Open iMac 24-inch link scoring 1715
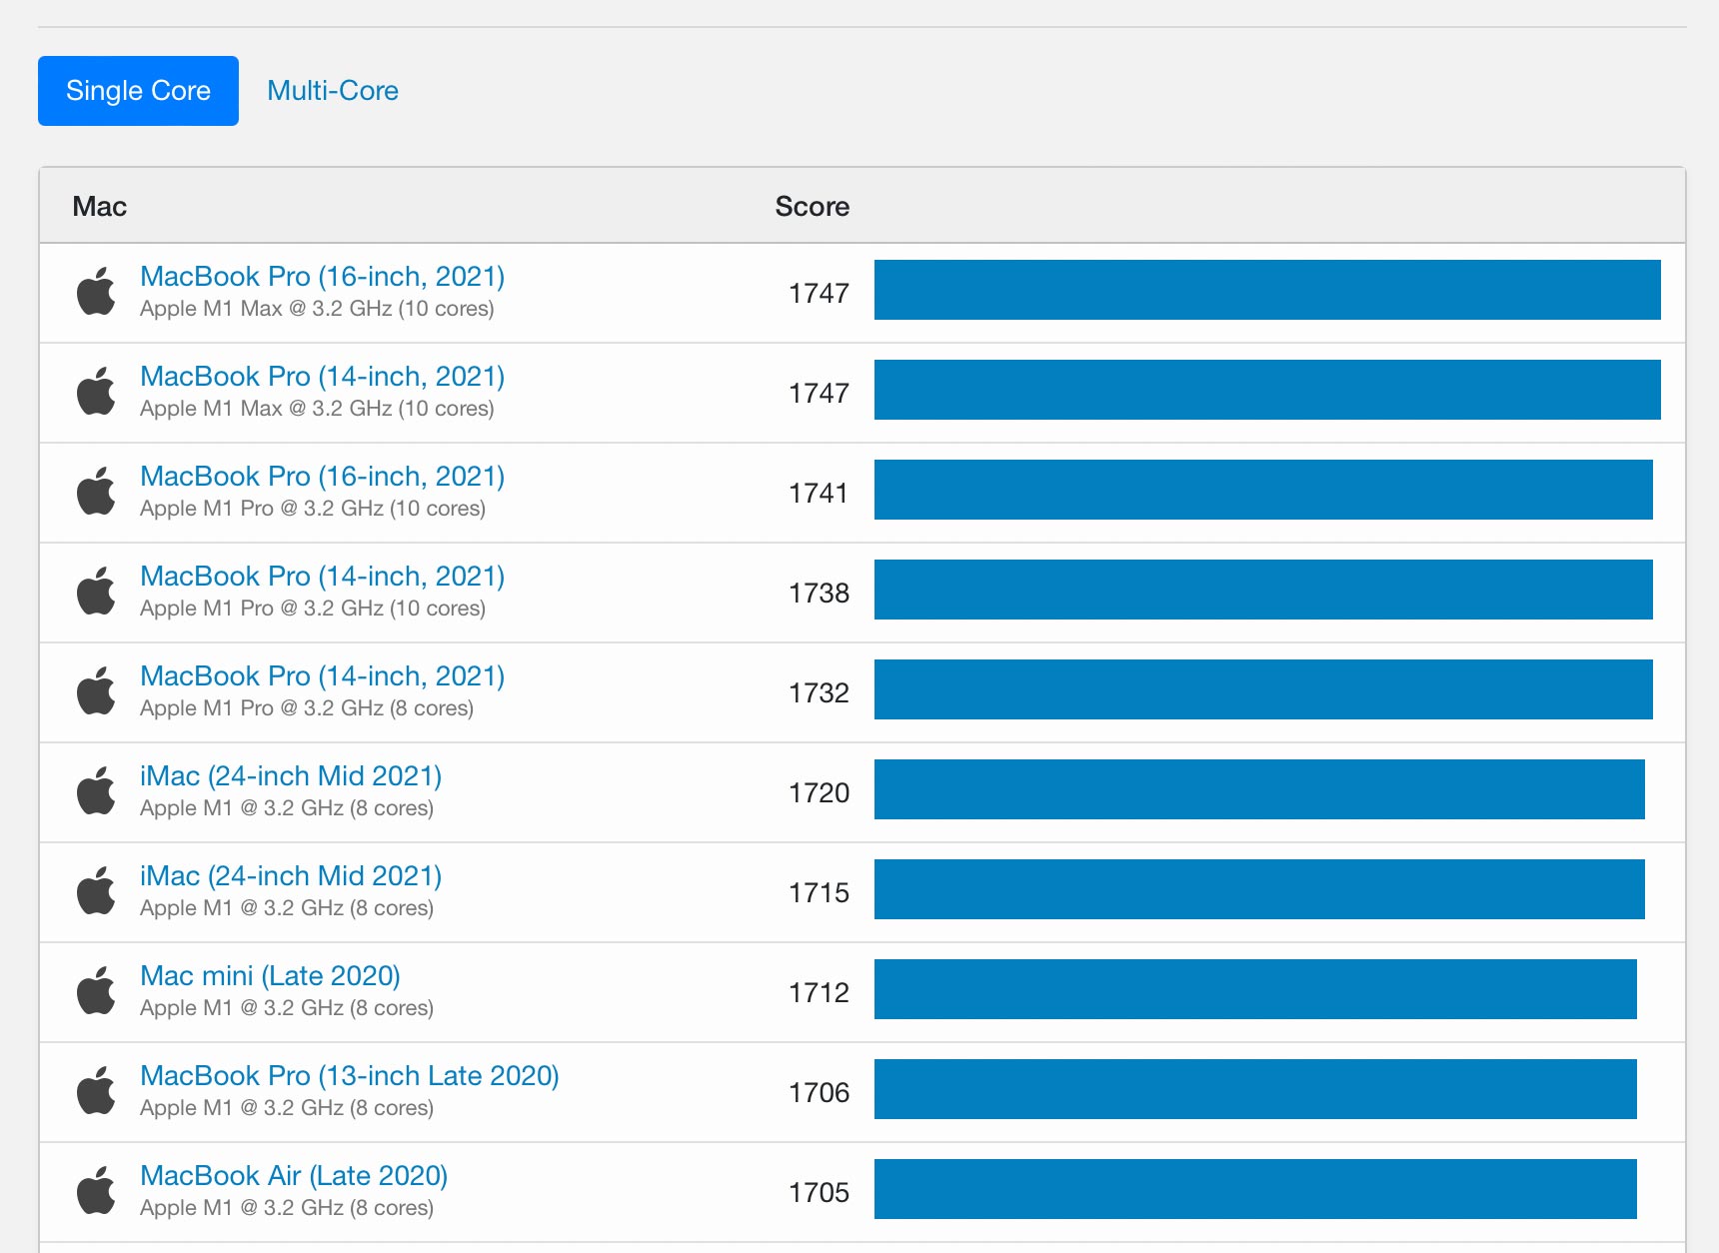This screenshot has width=1719, height=1253. 291,876
